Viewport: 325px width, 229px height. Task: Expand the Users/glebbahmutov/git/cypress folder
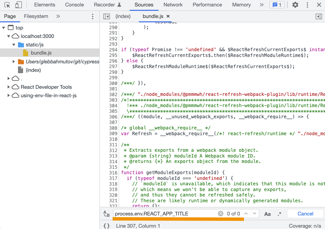coord(14,61)
